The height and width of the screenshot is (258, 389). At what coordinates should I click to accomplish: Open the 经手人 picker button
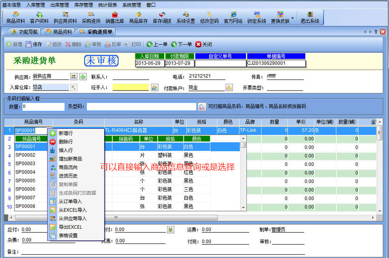(155, 87)
